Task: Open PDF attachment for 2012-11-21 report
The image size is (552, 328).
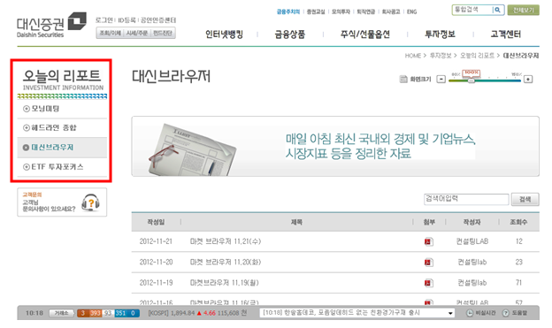Action: click(x=428, y=241)
